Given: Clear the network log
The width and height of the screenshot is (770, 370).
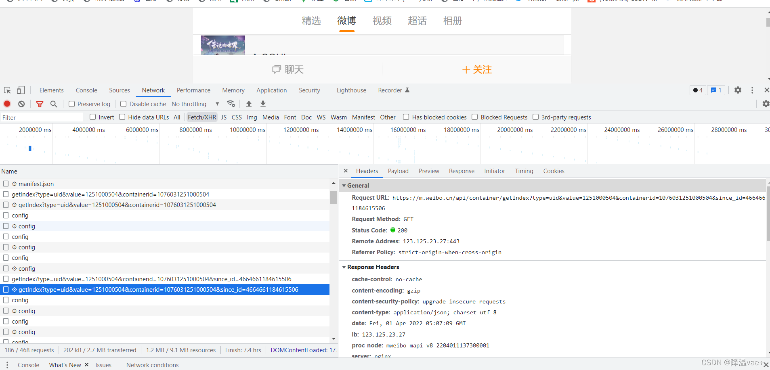Looking at the screenshot, I should [21, 104].
